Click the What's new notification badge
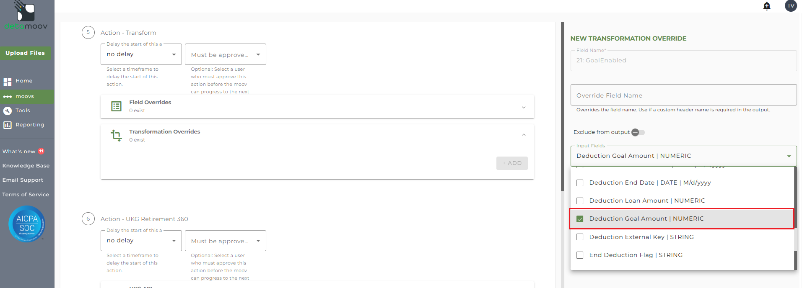The width and height of the screenshot is (802, 288). coord(41,151)
